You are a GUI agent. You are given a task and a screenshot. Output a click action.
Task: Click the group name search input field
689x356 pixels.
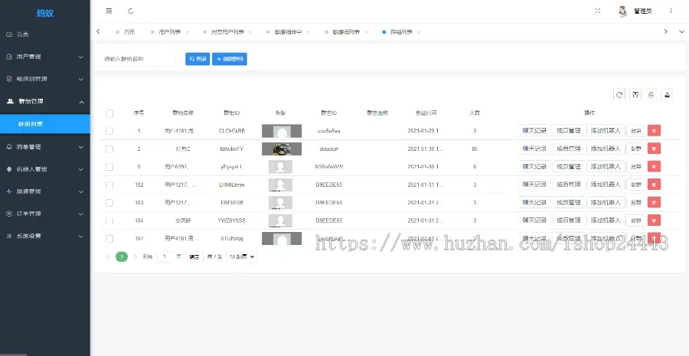[x=138, y=59]
